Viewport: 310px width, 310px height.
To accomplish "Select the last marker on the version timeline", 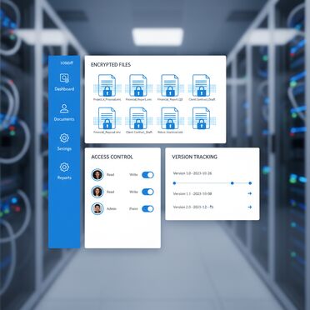I will click(x=250, y=183).
